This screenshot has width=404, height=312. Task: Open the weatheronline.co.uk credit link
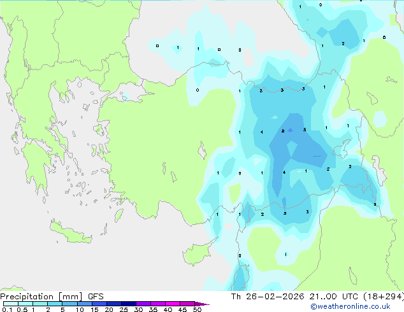(x=350, y=306)
